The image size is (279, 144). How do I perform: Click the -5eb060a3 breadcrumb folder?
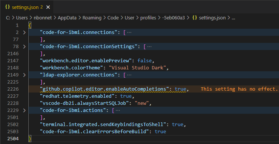(x=173, y=18)
